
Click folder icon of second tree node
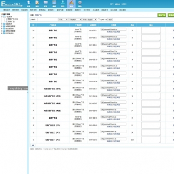pyautogui.click(x=4, y=24)
